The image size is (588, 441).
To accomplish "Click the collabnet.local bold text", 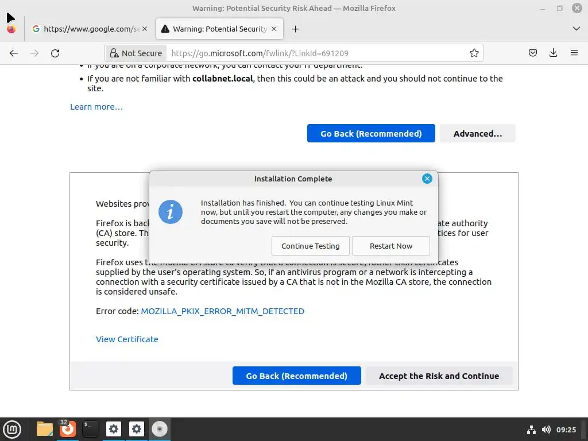I will tap(222, 79).
